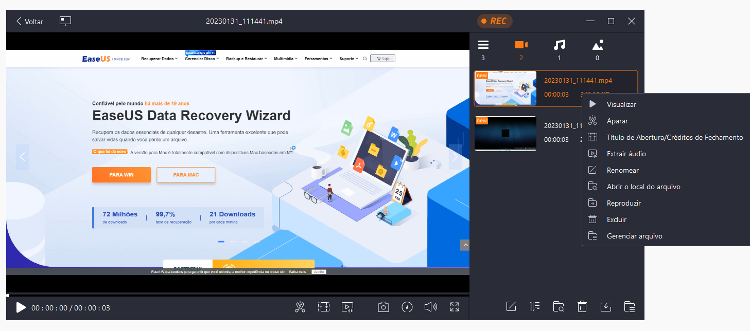The height and width of the screenshot is (331, 750).
Task: Click the search magnifier in preview navbar
Action: point(364,59)
